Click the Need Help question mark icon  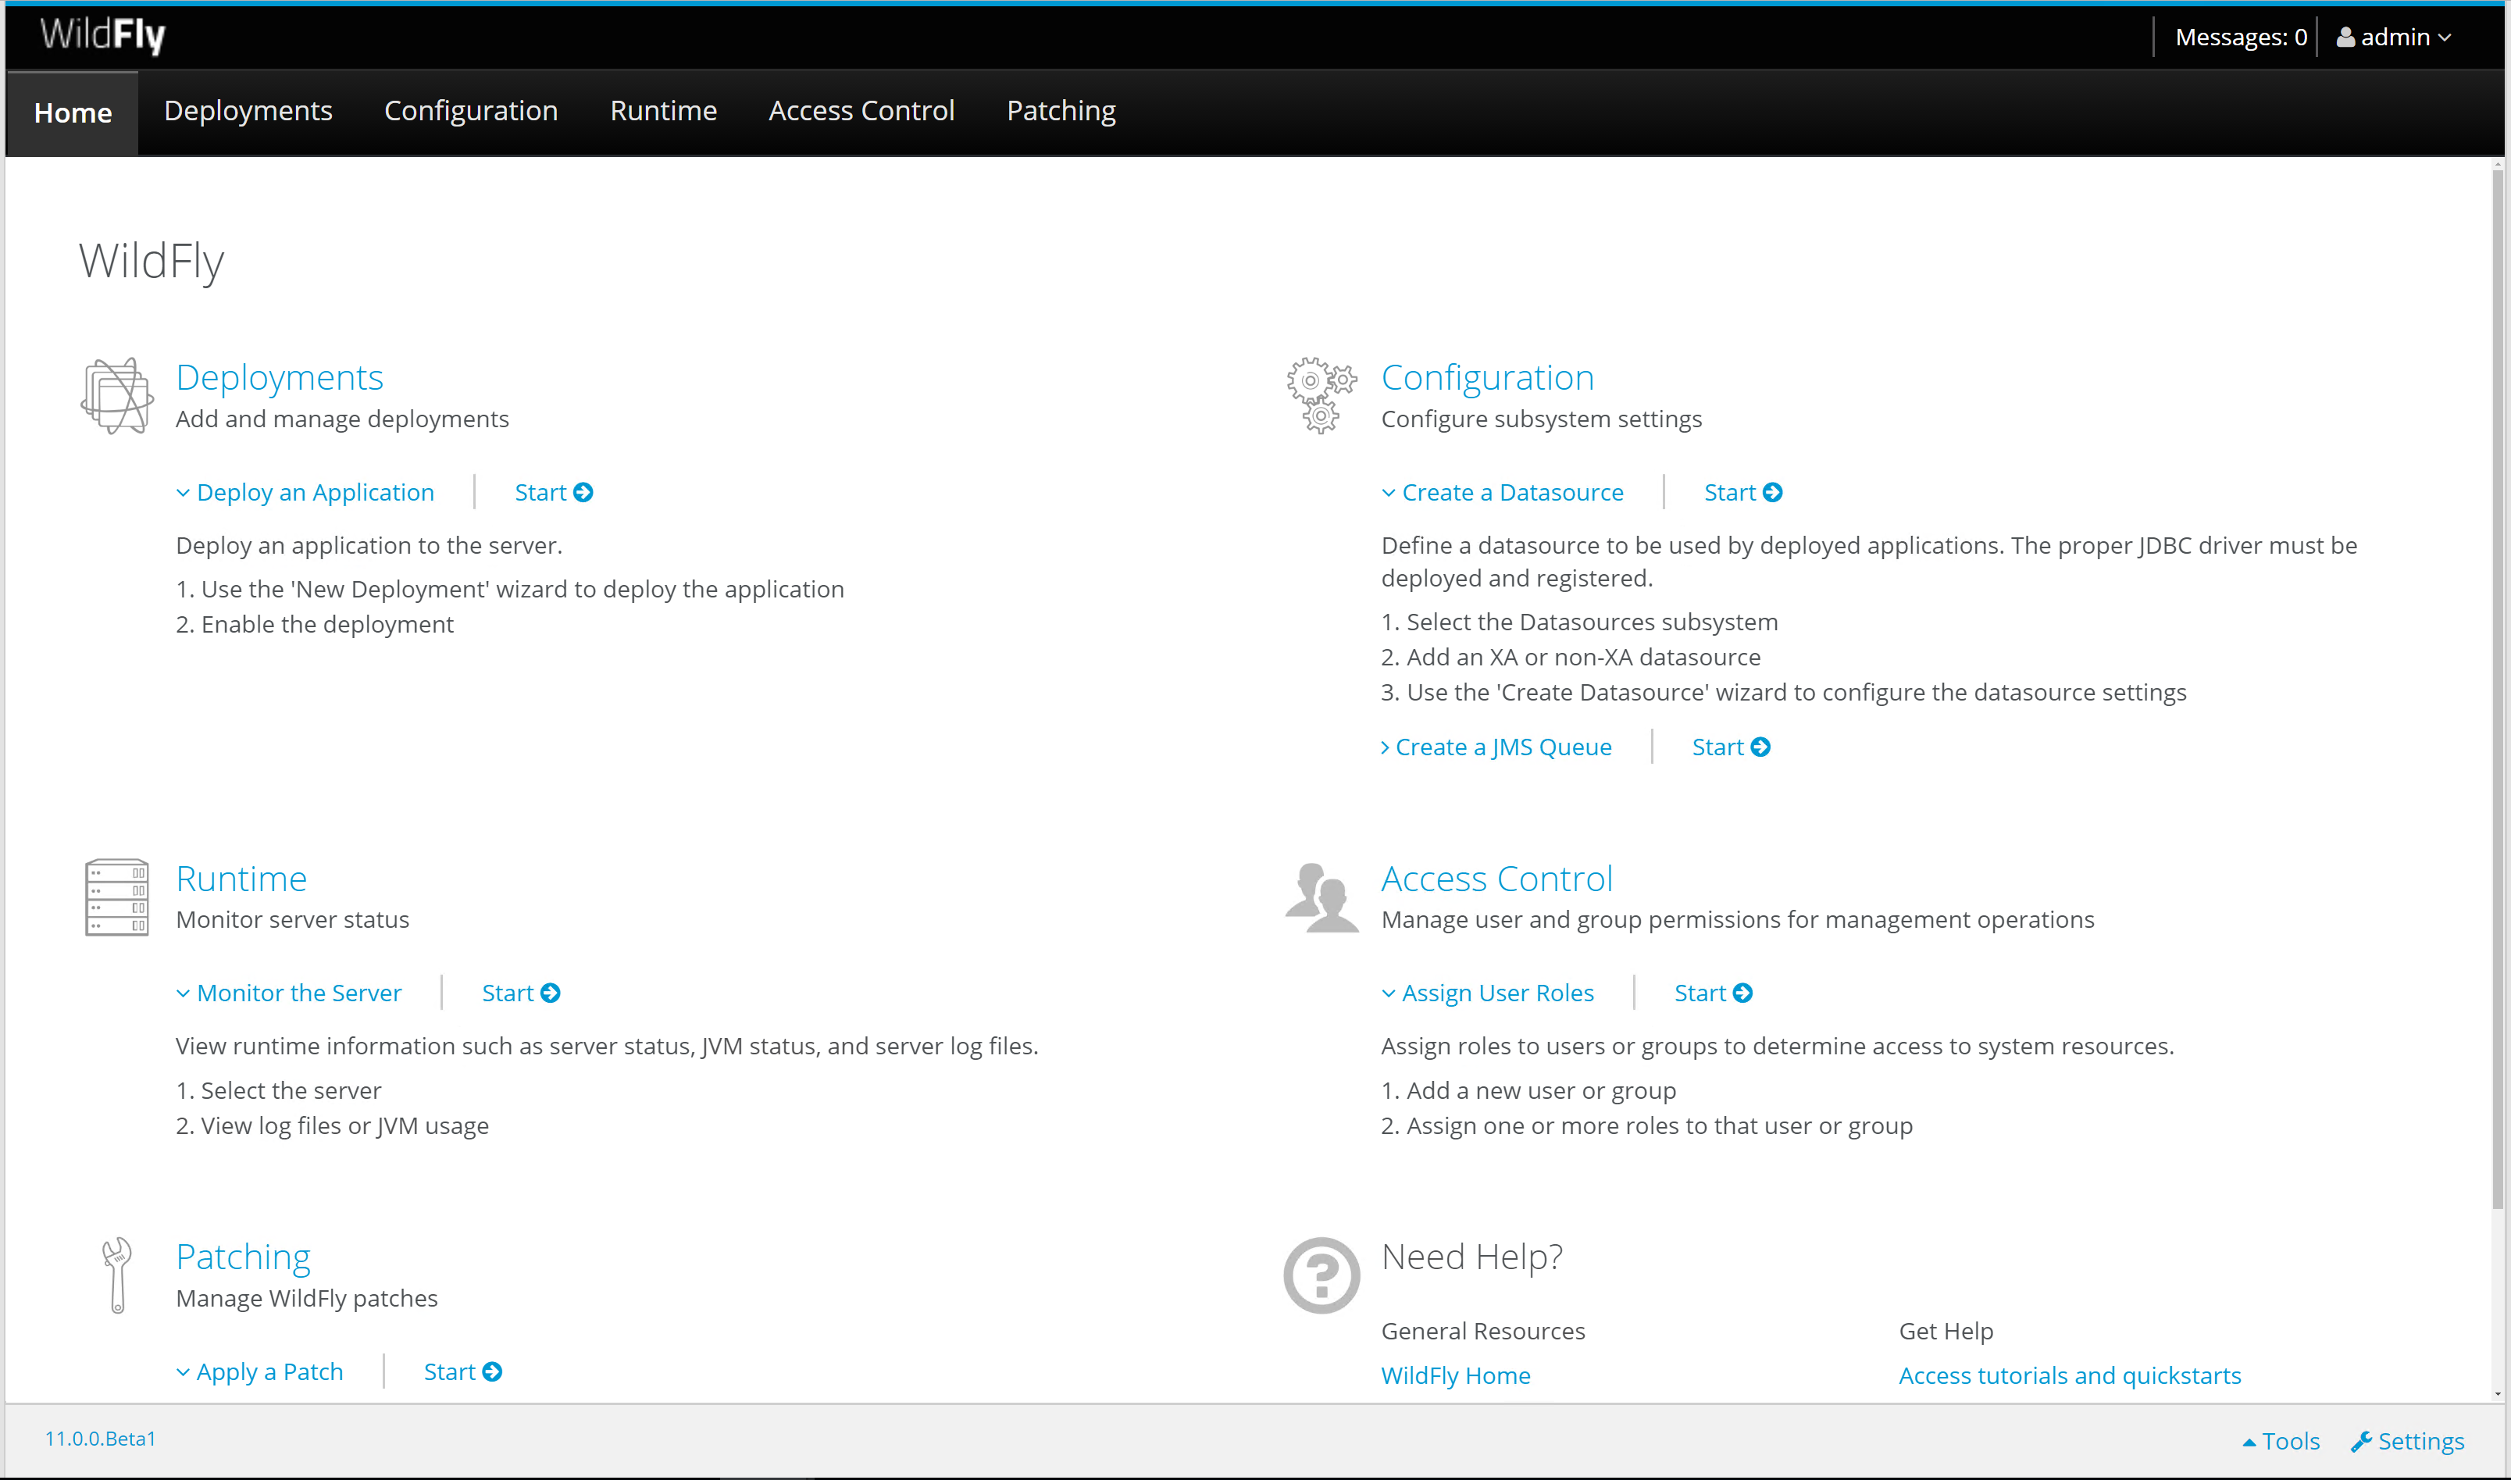[1321, 1275]
